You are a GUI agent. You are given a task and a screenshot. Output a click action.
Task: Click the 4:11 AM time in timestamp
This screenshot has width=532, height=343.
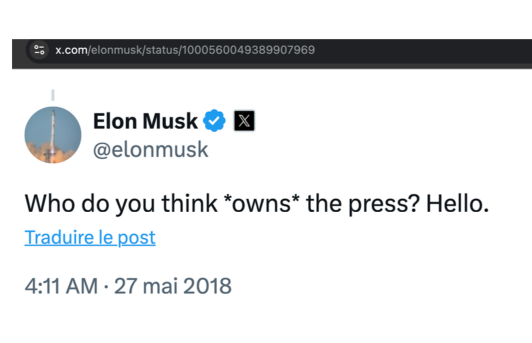61,286
